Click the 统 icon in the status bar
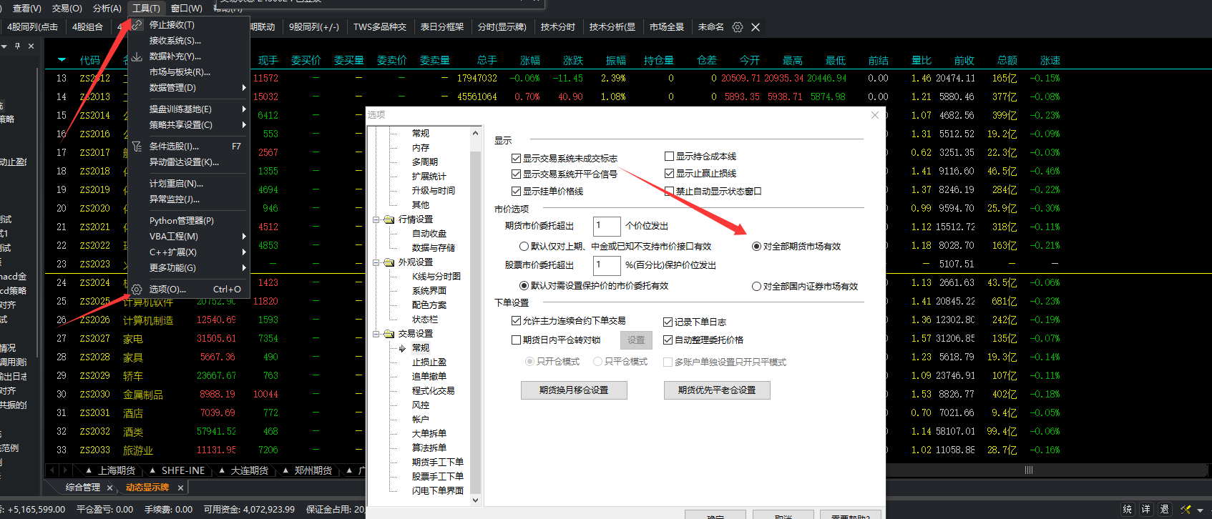Image resolution: width=1212 pixels, height=519 pixels. pos(1128,509)
